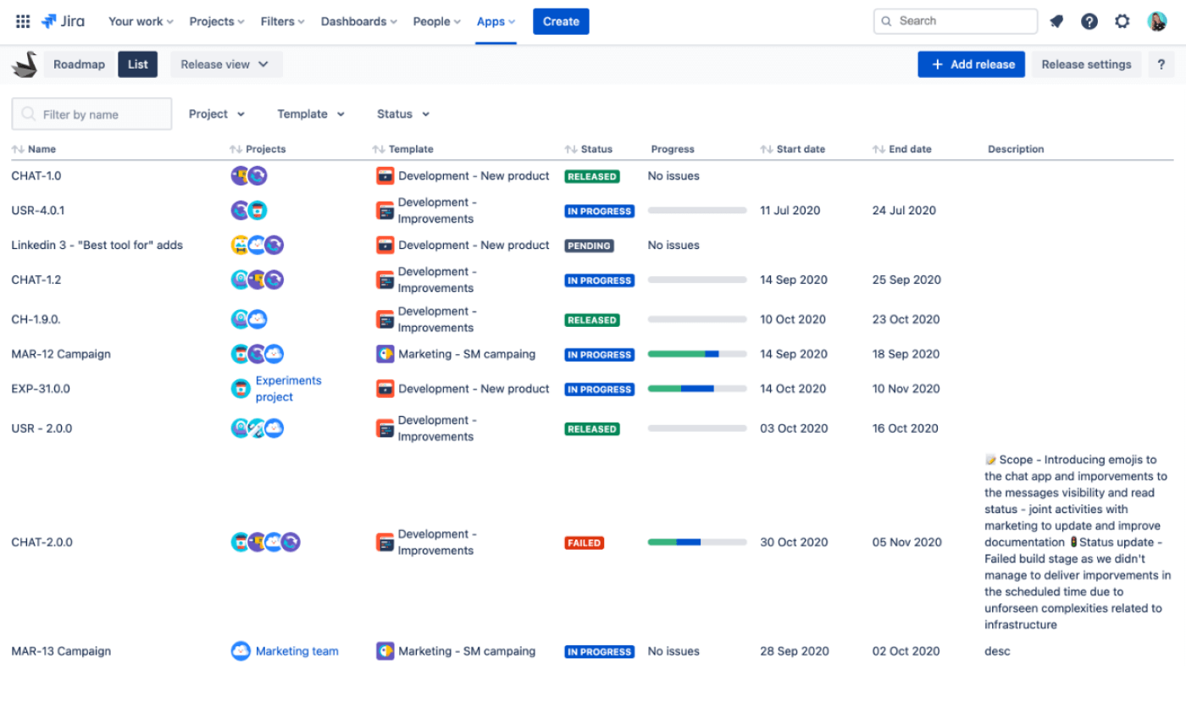
Task: Sort the list by Start date
Action: point(767,149)
